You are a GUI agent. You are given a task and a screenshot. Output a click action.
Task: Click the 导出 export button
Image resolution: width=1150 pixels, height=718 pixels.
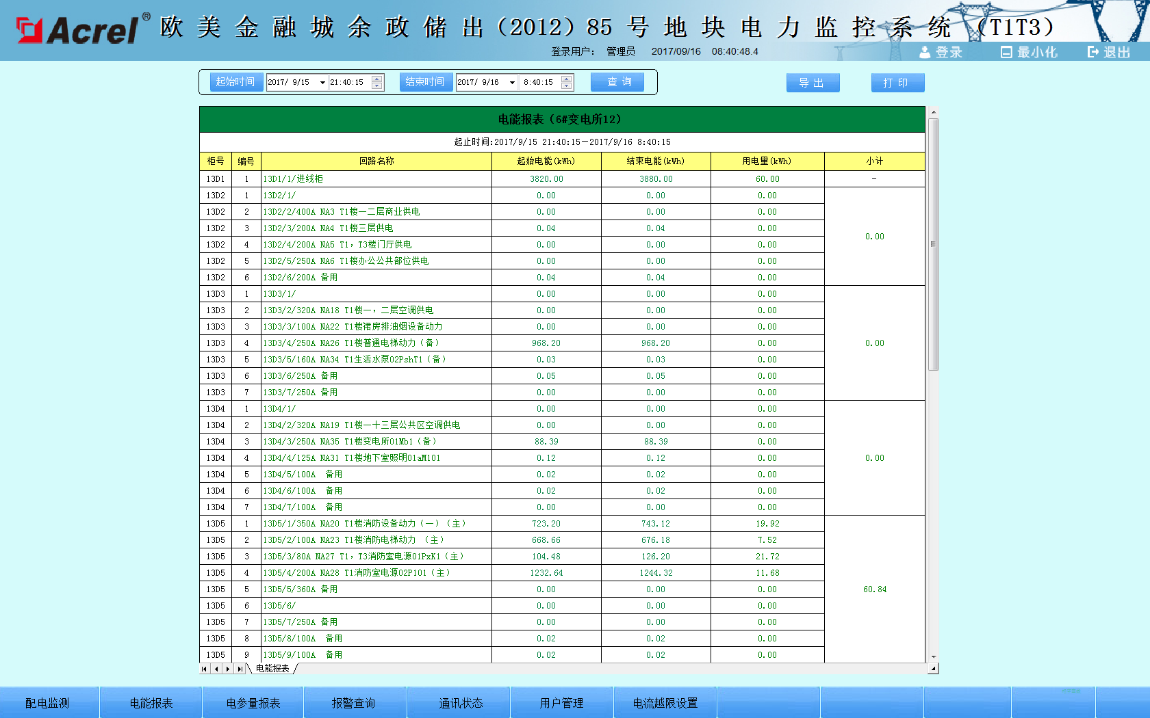click(x=812, y=82)
